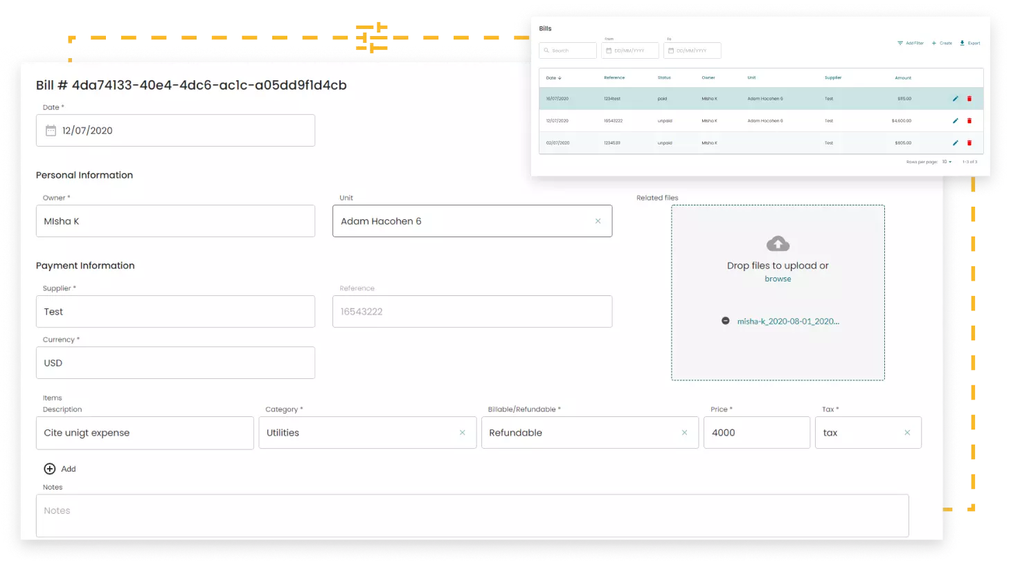Delete the bill with reference 16543222

pyautogui.click(x=969, y=121)
